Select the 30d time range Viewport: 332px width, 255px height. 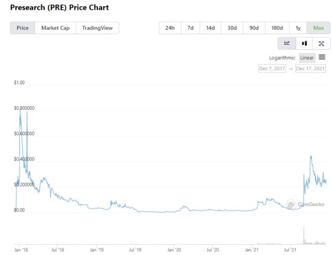232,28
